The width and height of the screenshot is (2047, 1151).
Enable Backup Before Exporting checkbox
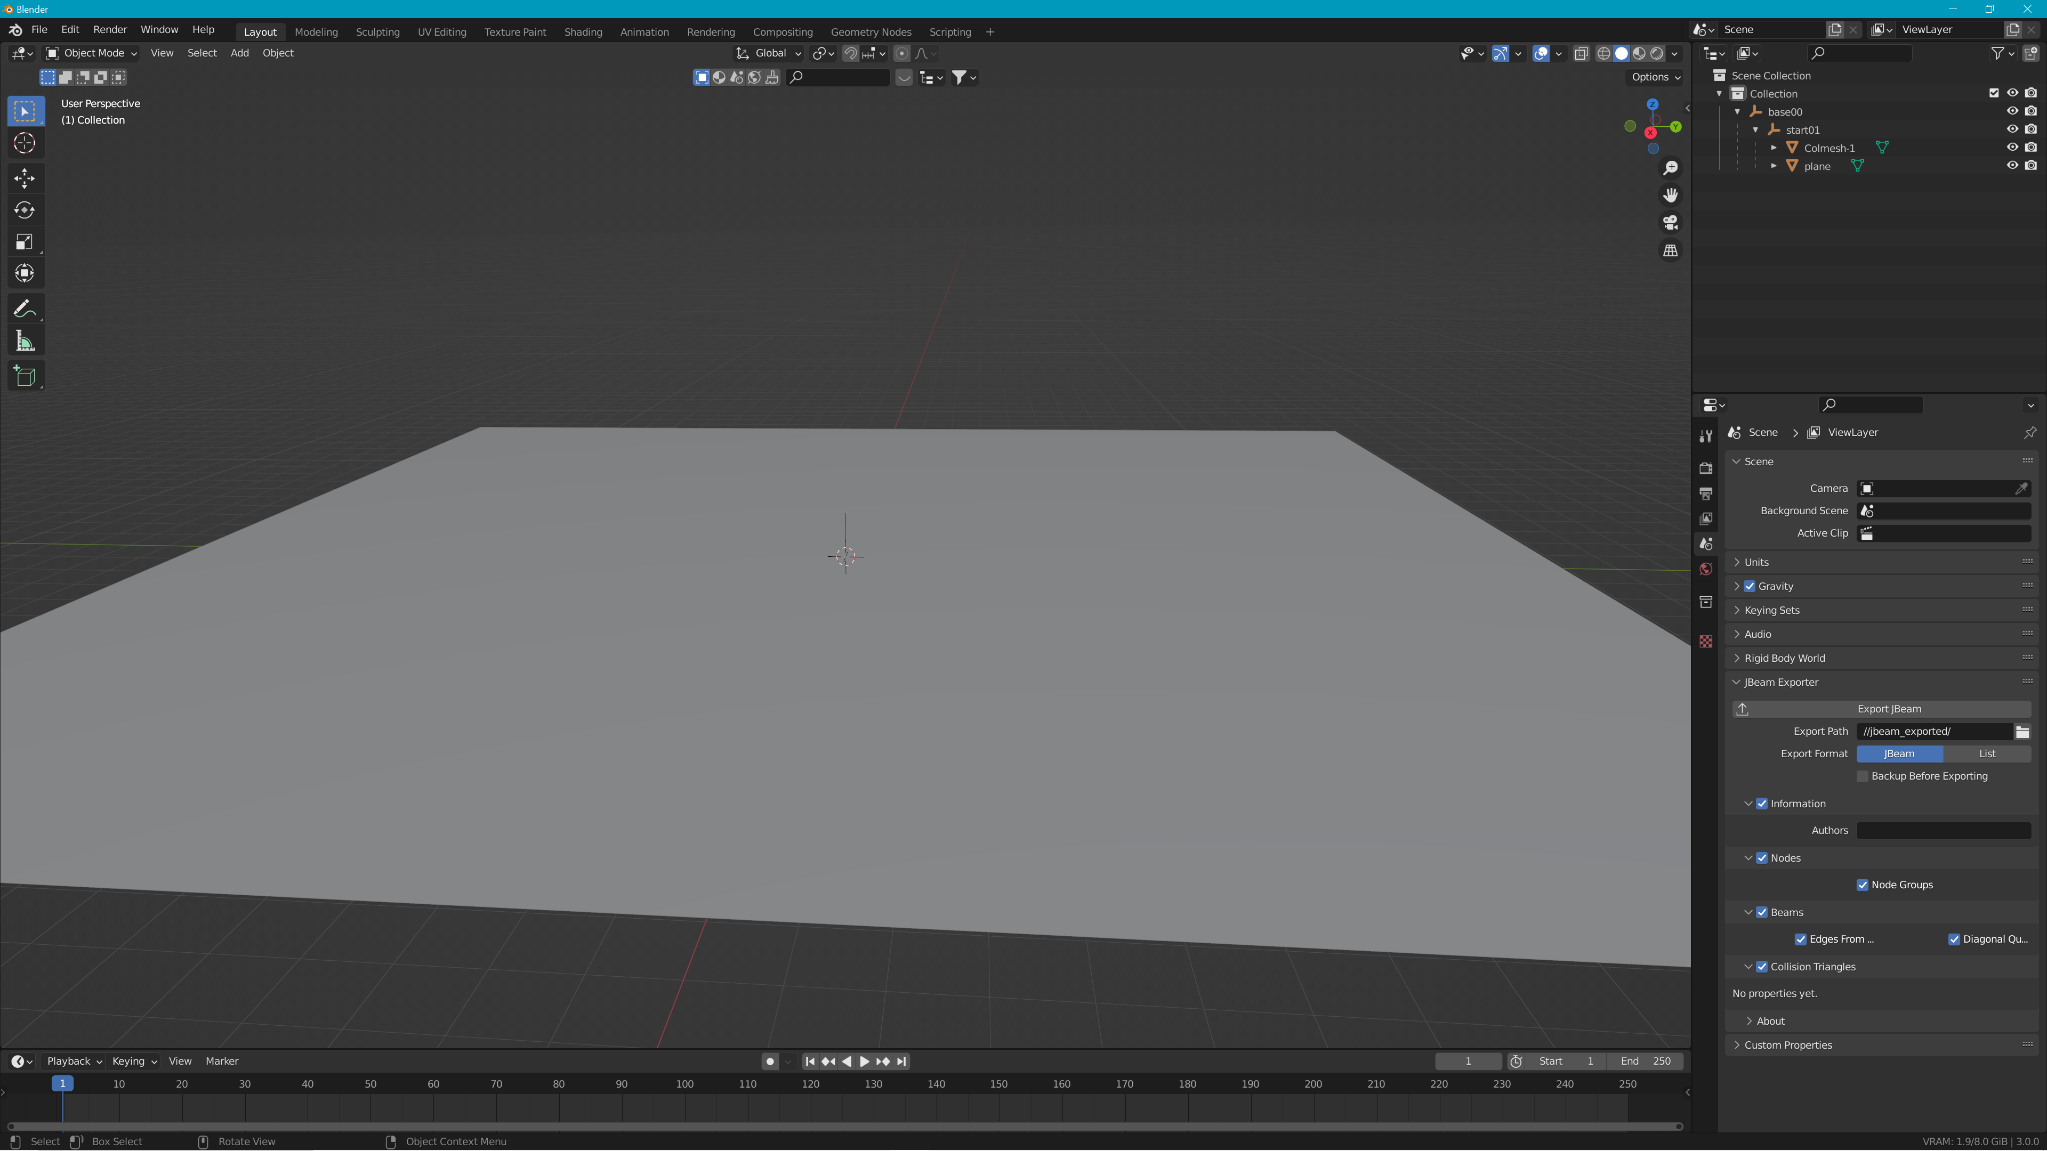point(1863,776)
